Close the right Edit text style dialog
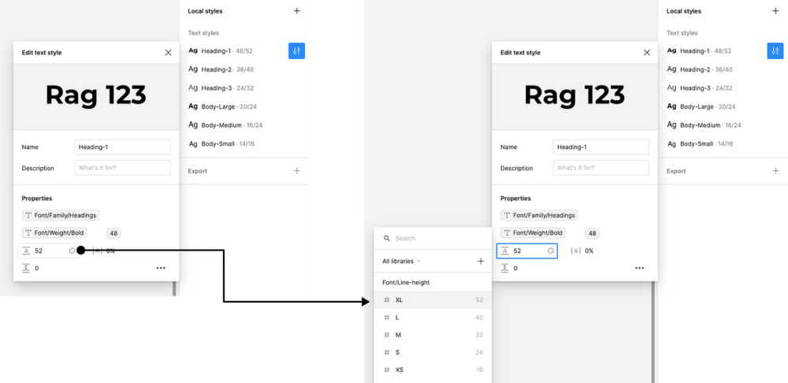Image resolution: width=788 pixels, height=383 pixels. click(x=647, y=52)
